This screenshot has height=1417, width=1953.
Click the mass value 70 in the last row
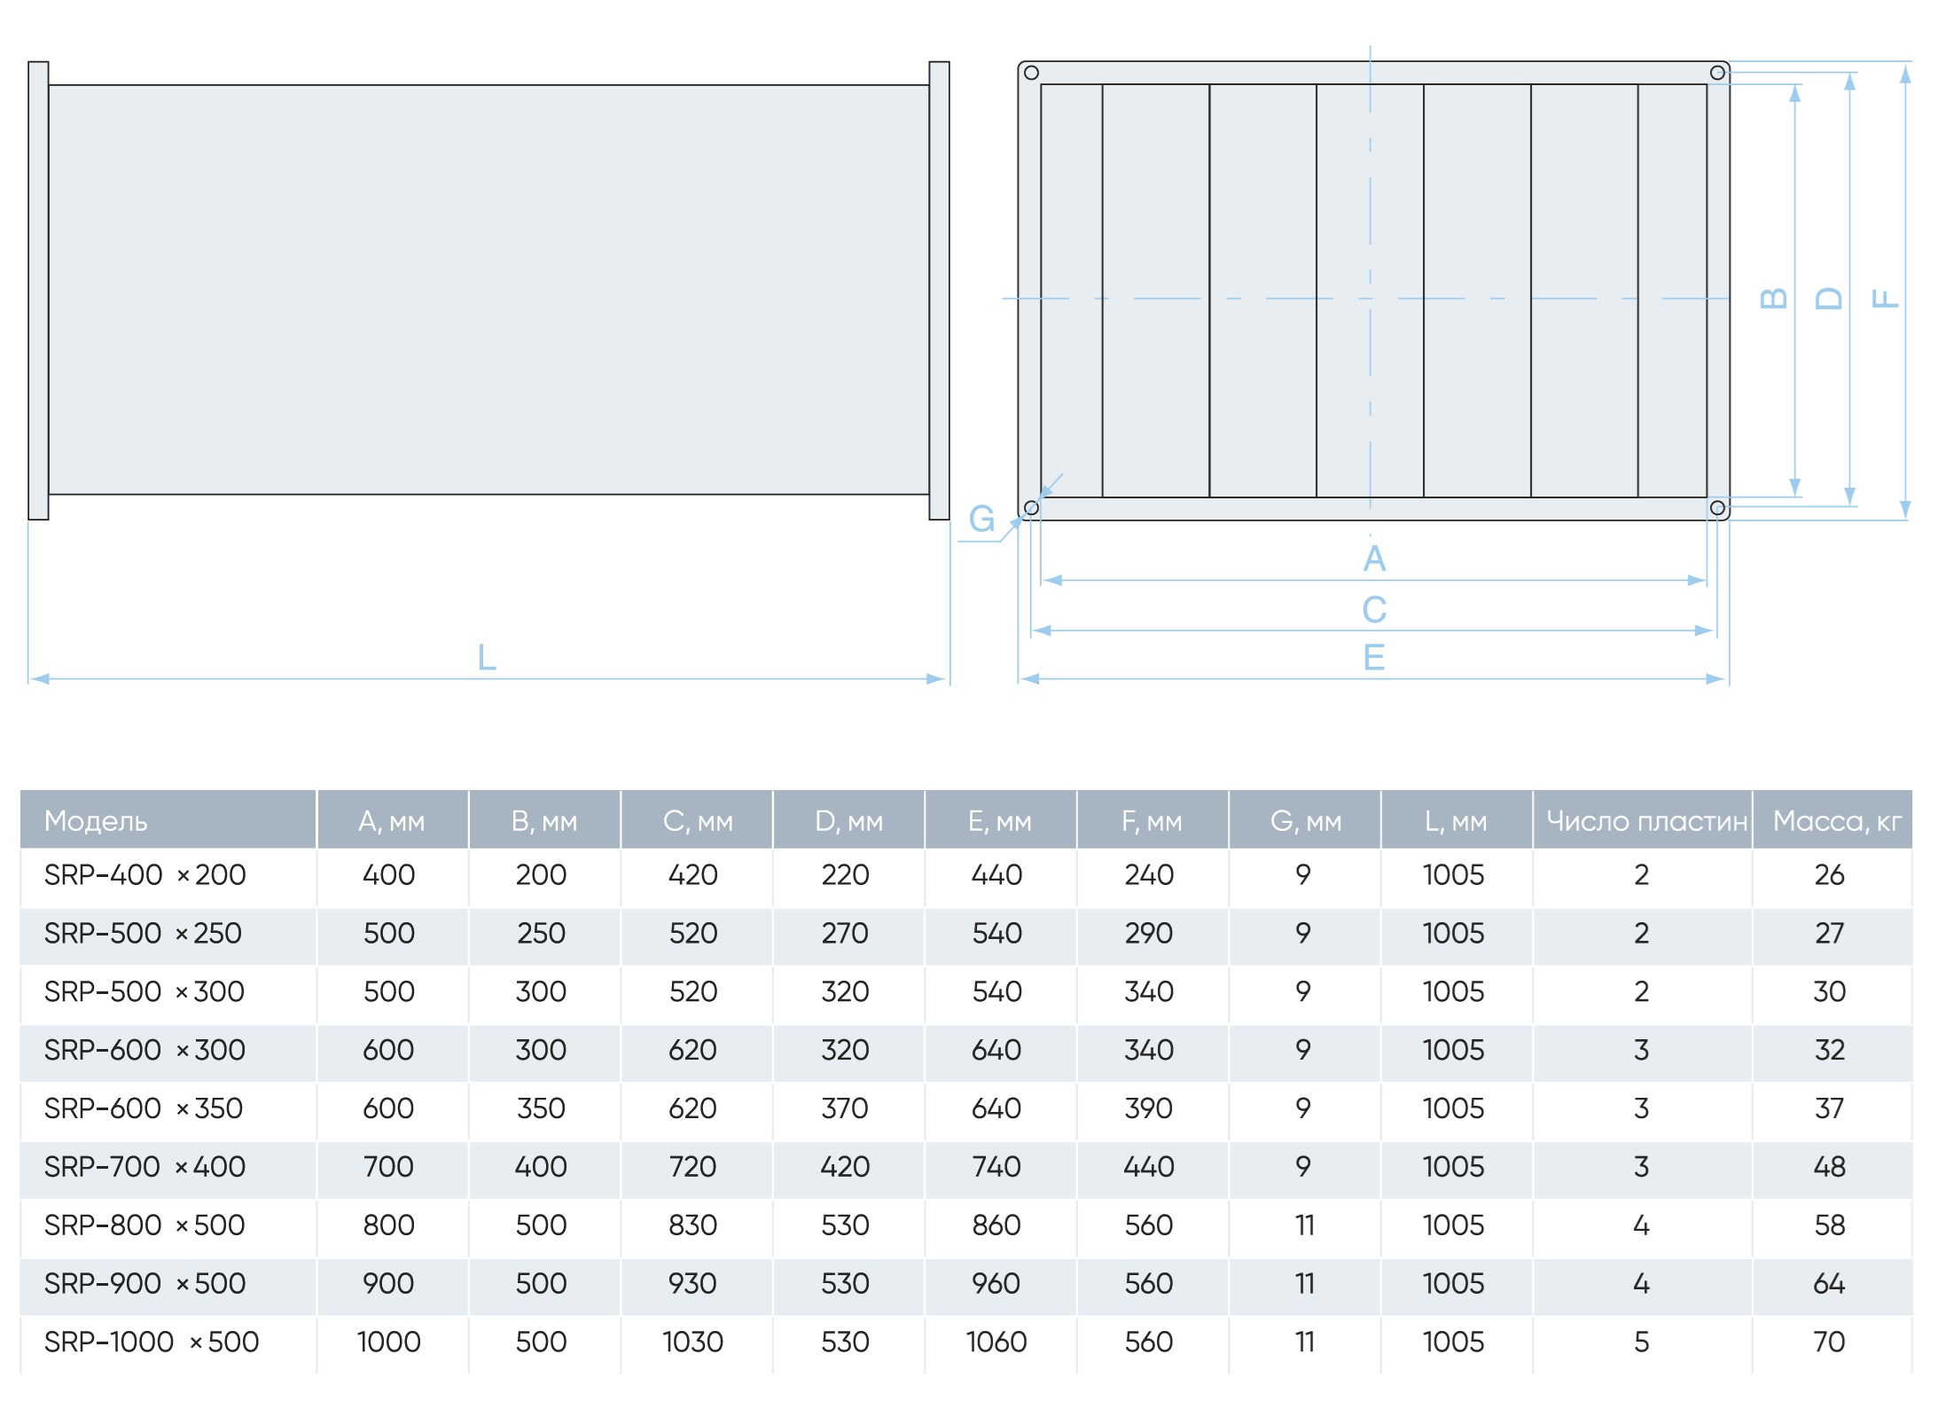(x=1829, y=1342)
